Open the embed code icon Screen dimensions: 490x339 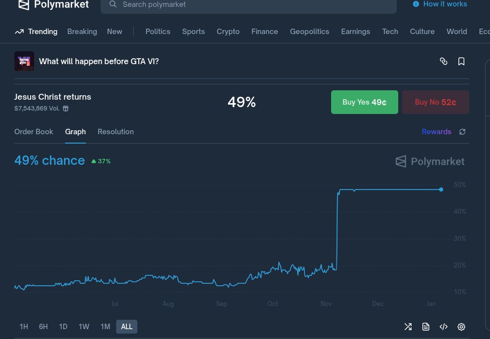(x=444, y=327)
